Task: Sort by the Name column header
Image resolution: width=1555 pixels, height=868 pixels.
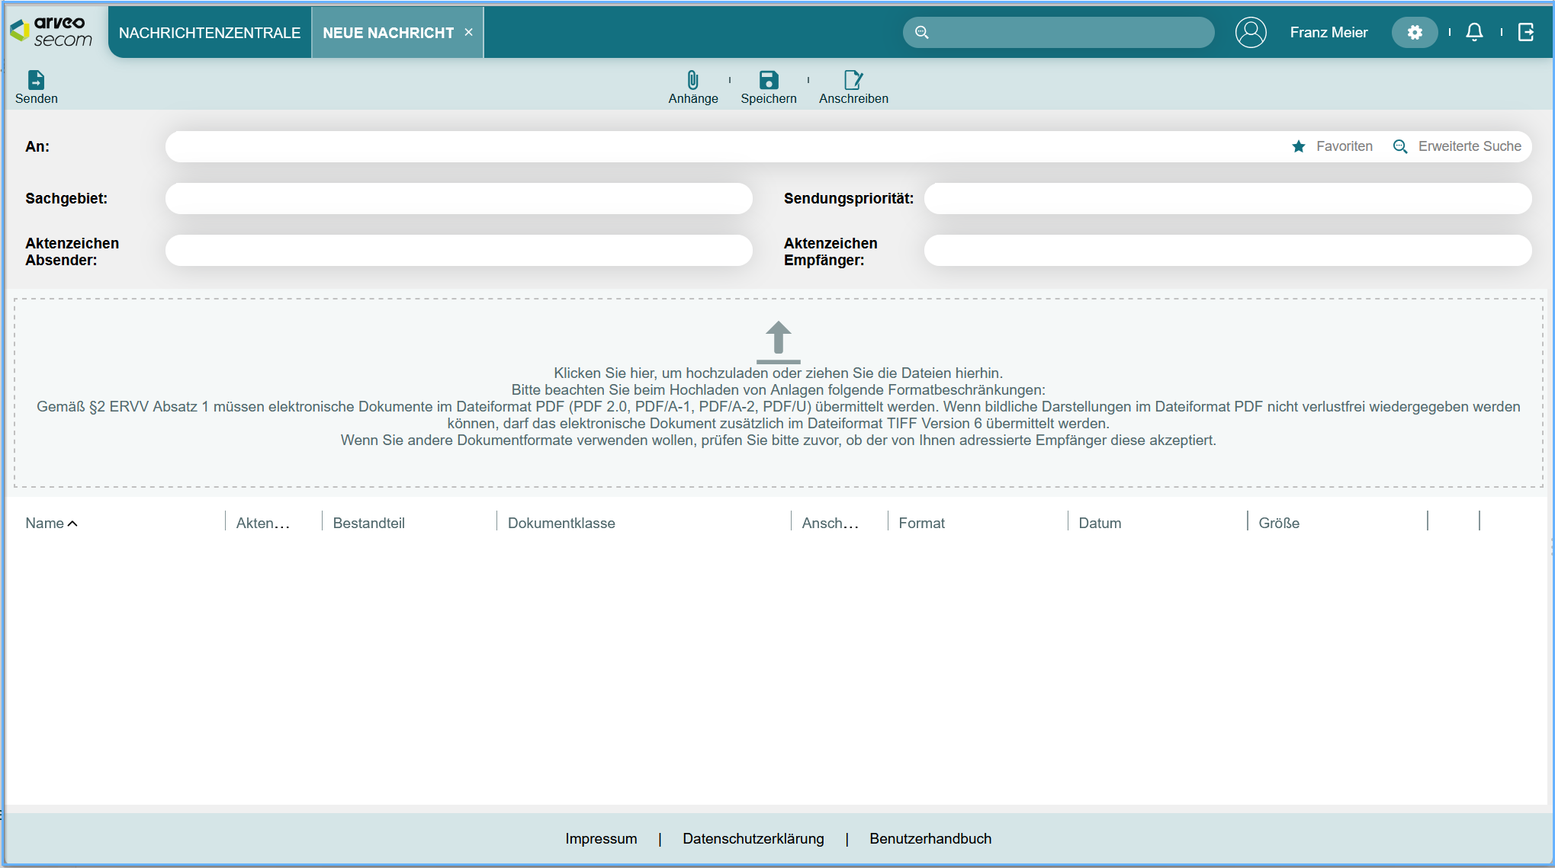Action: click(x=45, y=523)
